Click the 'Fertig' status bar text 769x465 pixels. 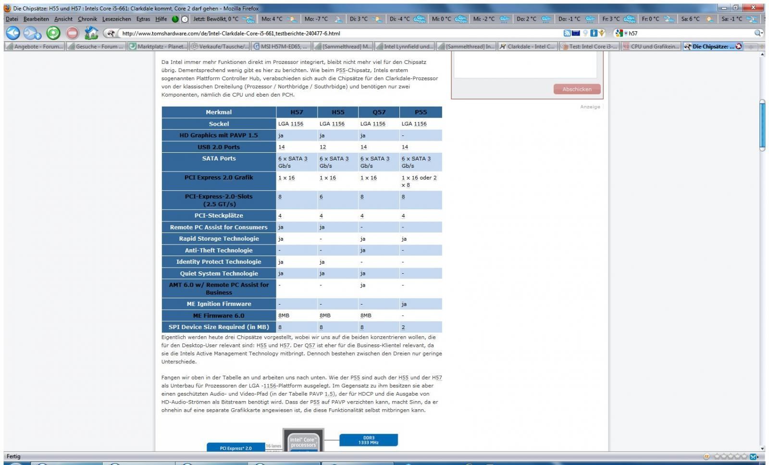pos(13,456)
